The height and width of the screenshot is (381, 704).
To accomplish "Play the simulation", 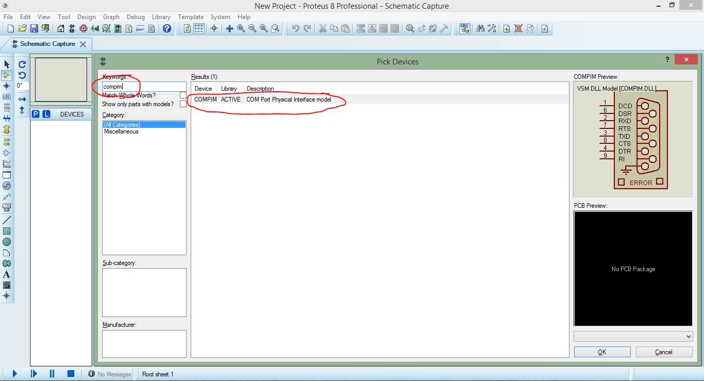I will pos(14,374).
